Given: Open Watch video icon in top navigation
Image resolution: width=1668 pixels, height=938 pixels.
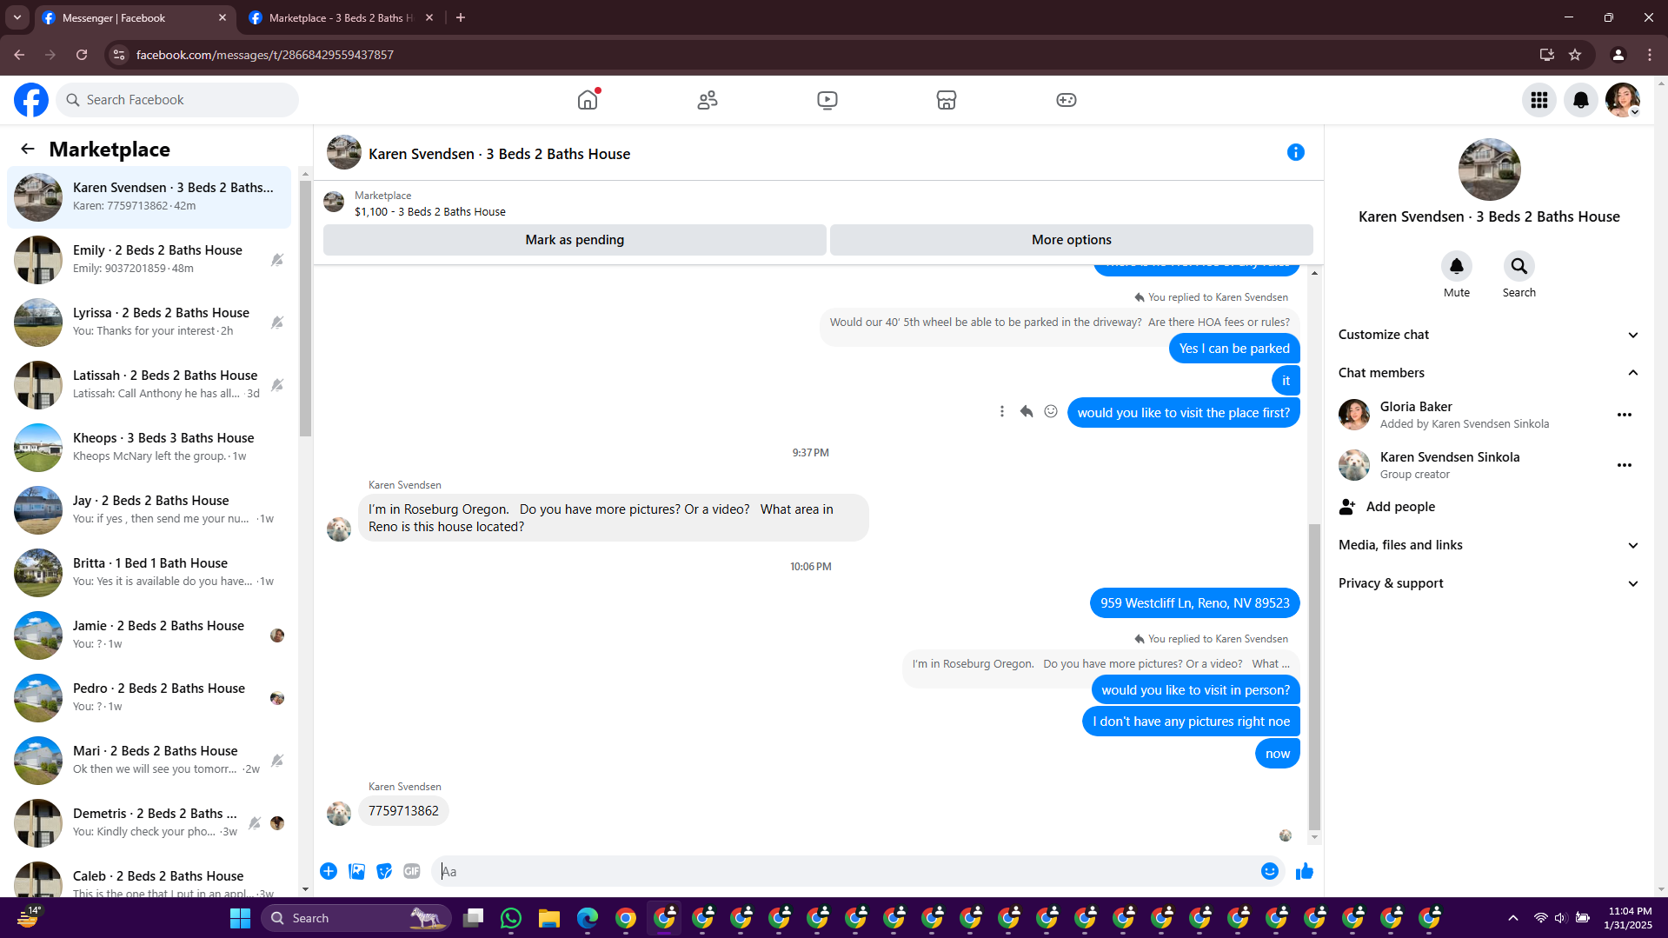Looking at the screenshot, I should [827, 100].
